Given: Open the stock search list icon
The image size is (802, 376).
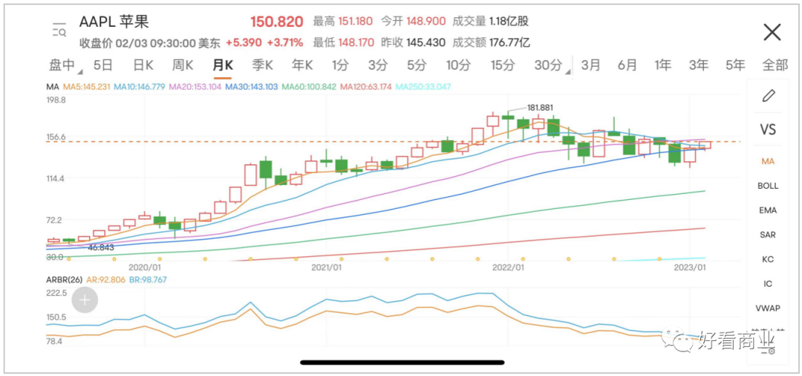Looking at the screenshot, I should (x=59, y=30).
